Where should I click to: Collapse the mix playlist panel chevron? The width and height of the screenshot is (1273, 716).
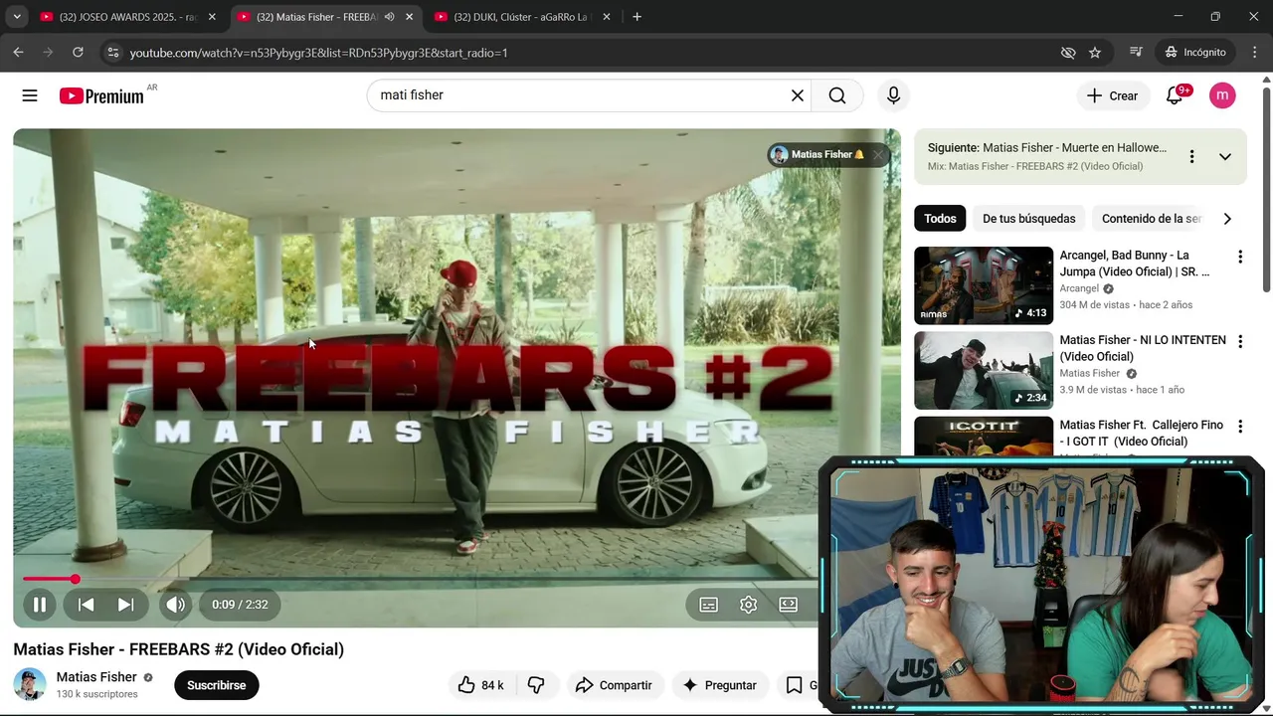[x=1225, y=156]
